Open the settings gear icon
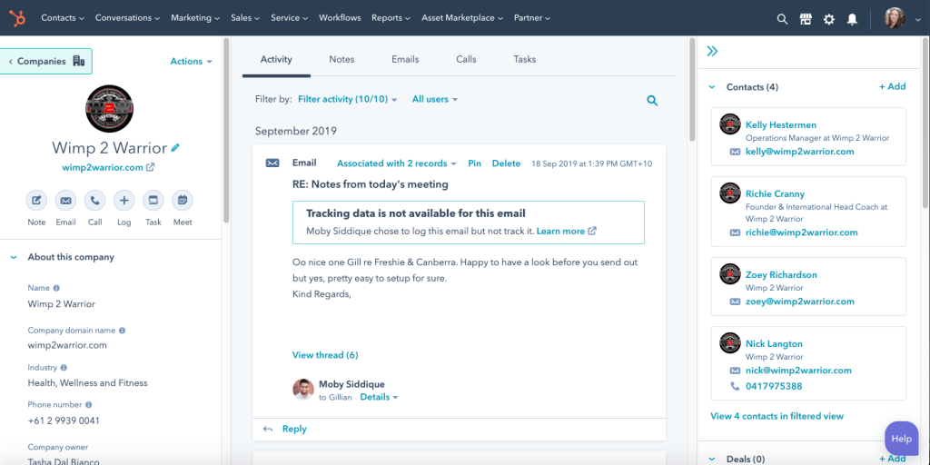This screenshot has width=930, height=465. pyautogui.click(x=828, y=19)
